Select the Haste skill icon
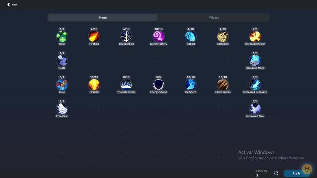Image resolution: width=317 pixels, height=178 pixels. point(62,61)
